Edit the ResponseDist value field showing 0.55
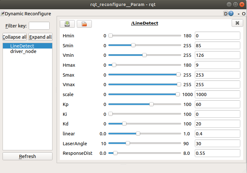Screen dimensions: 247x173 [x=217, y=153]
